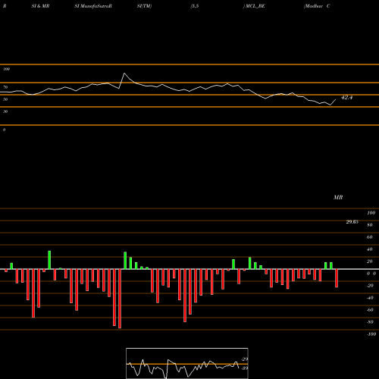
Task: Select the ') MCL_BE' symbol label
Action: pyautogui.click(x=254, y=6)
